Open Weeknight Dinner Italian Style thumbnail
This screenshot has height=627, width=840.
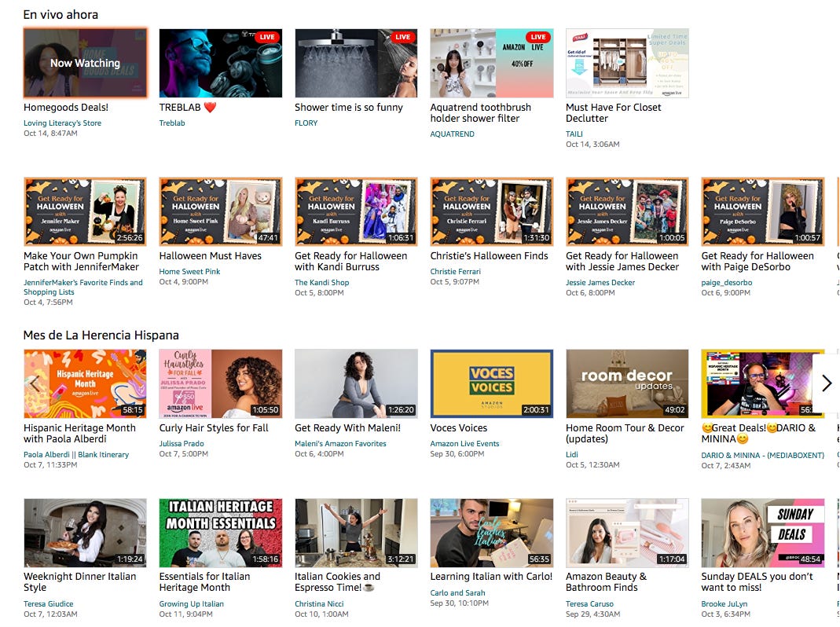point(85,533)
